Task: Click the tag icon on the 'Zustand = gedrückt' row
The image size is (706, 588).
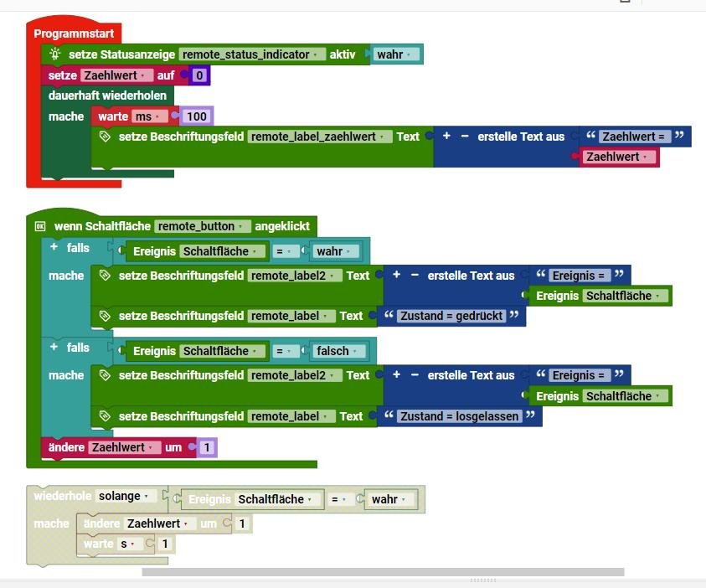Action: [x=105, y=317]
